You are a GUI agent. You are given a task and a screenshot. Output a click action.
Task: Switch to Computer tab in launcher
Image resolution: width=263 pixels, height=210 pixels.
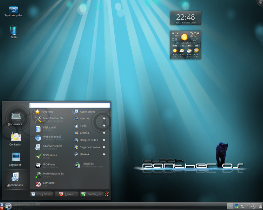(15, 160)
